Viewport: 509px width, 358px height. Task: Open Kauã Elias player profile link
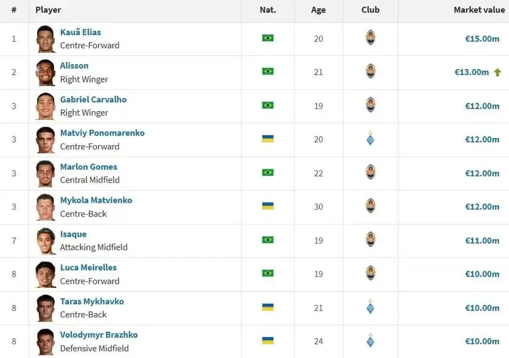coord(81,32)
